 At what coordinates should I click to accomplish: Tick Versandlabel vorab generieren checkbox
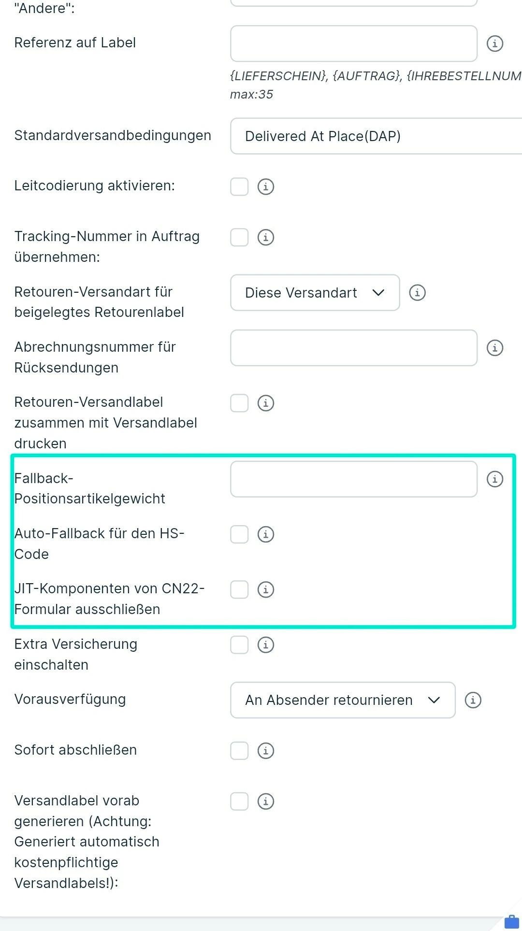(x=239, y=801)
